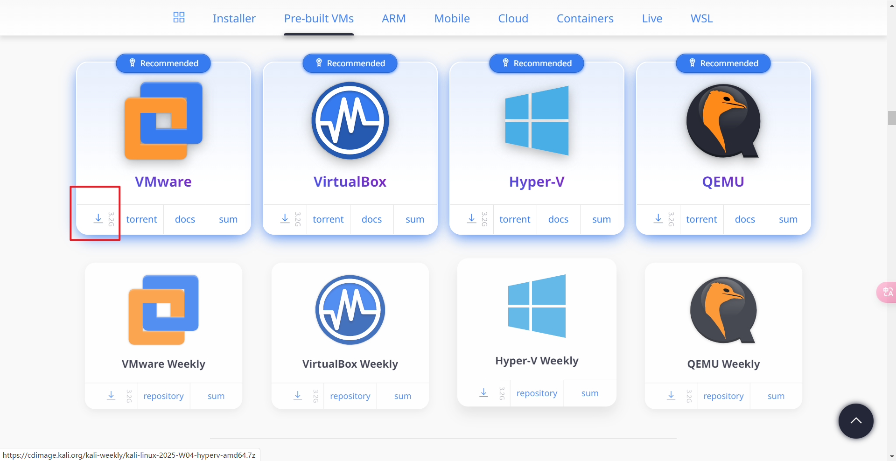896x461 pixels.
Task: Click the QEMU card title
Action: tap(723, 182)
